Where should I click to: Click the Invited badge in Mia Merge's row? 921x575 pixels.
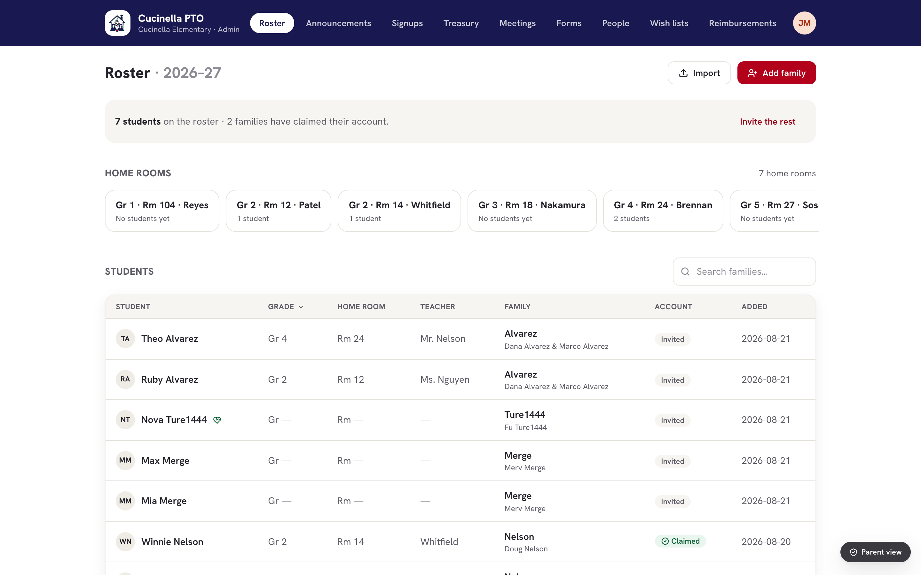pos(673,502)
